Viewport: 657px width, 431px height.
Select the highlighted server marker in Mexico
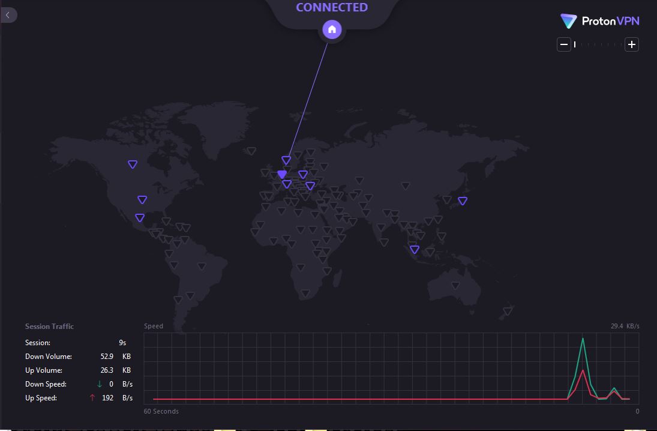[140, 218]
